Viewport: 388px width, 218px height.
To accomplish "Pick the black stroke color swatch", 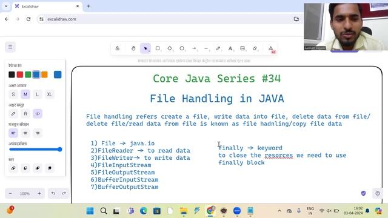I will [12, 74].
